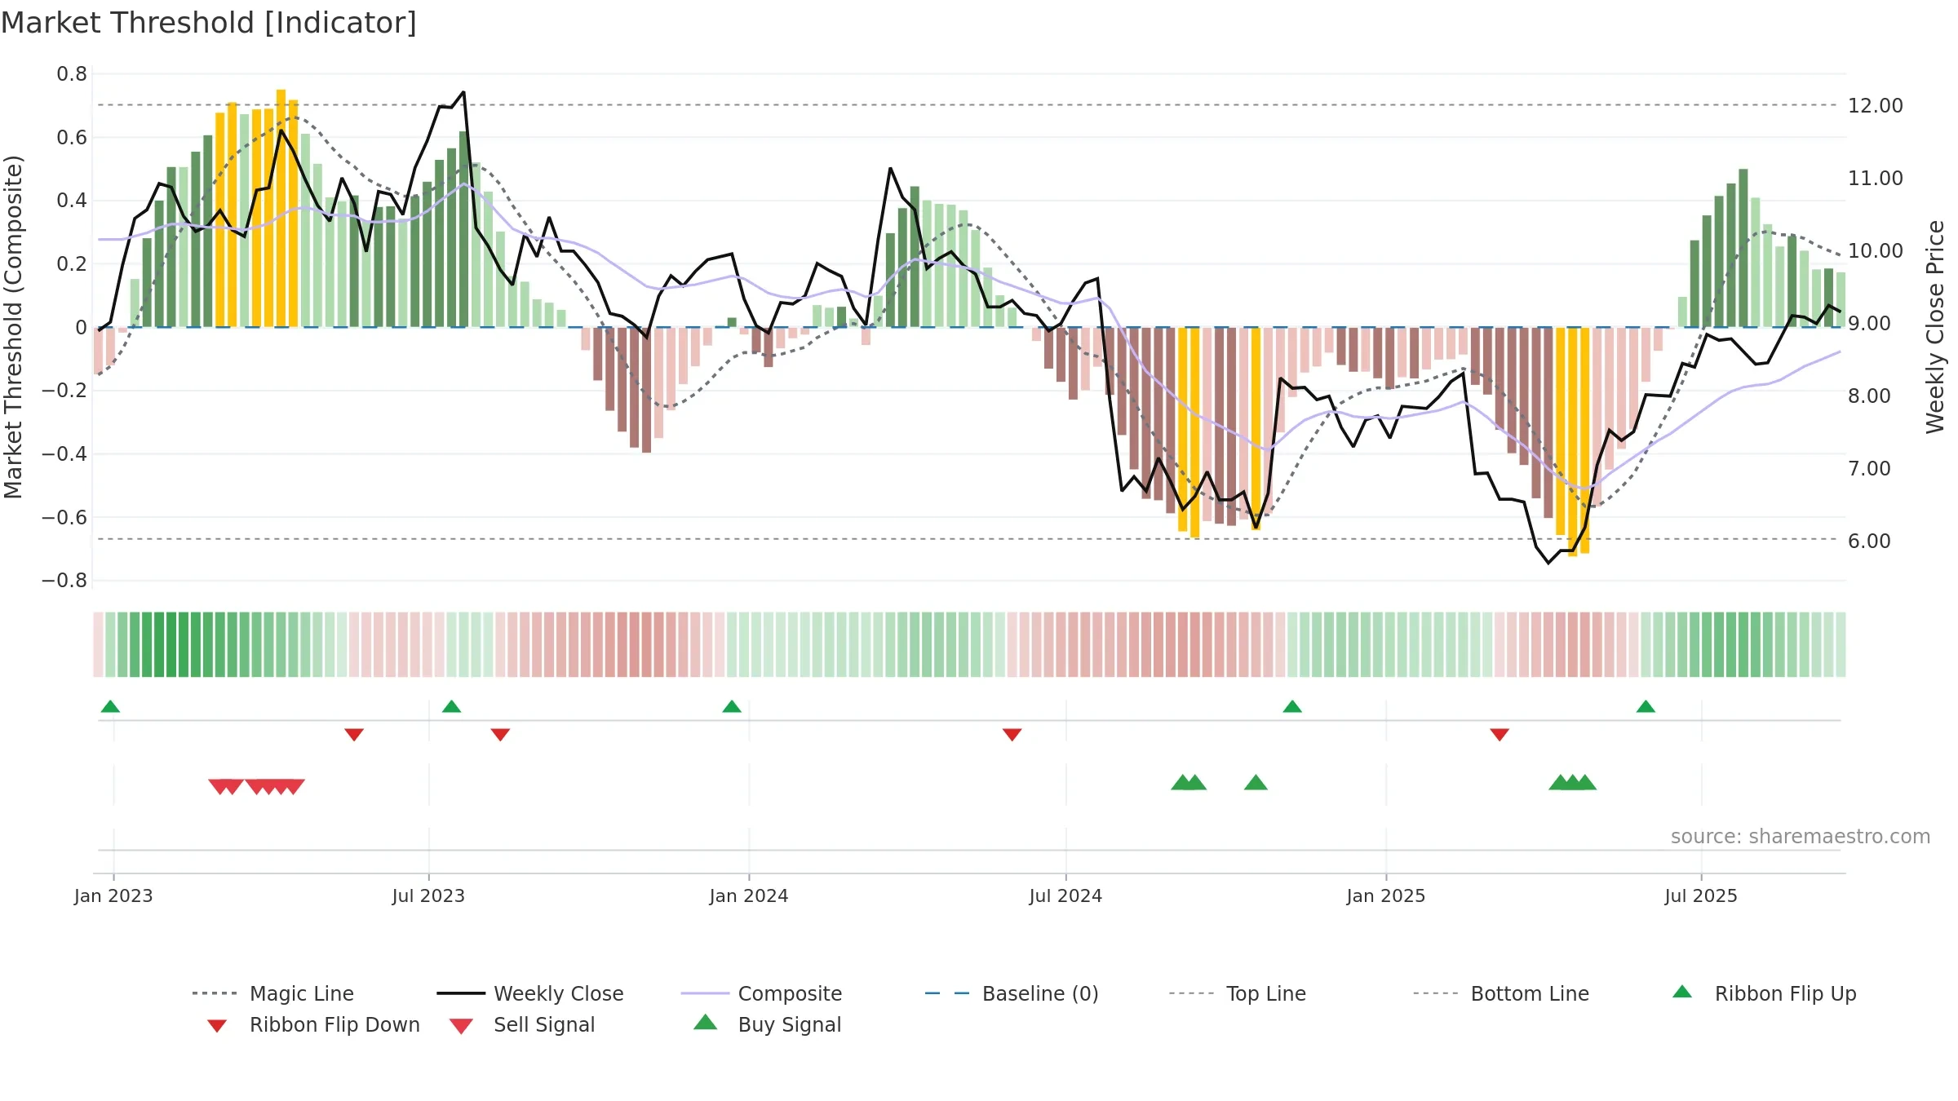Click the Ribbon Flip Down marker after Jan 2025

click(x=1500, y=735)
